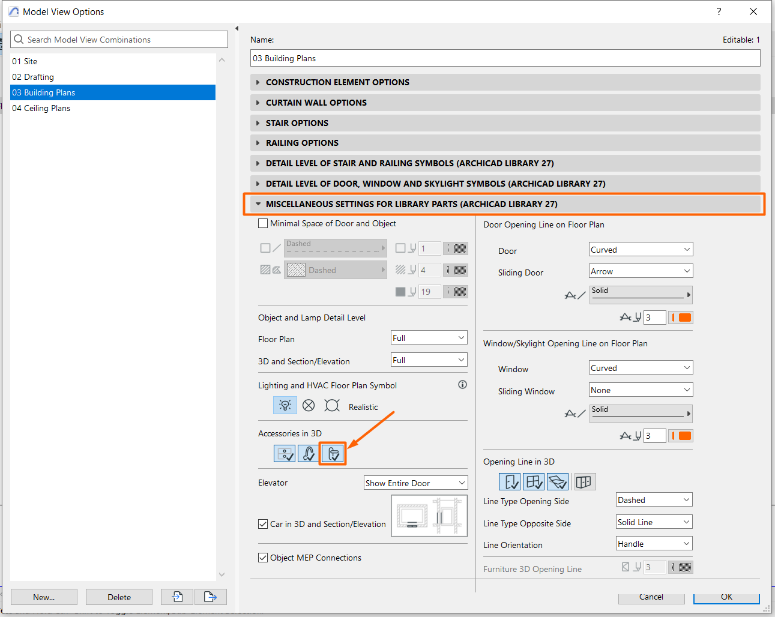Expand Construction Element Options panel
Image resolution: width=775 pixels, height=617 pixels.
click(505, 82)
